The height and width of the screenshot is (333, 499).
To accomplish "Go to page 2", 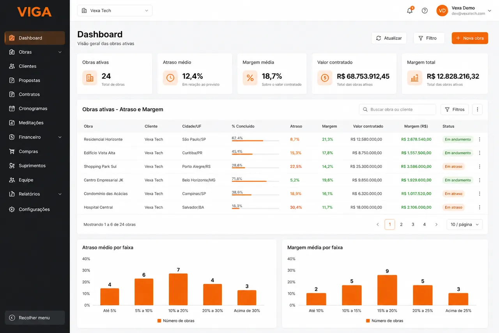I will point(401,225).
